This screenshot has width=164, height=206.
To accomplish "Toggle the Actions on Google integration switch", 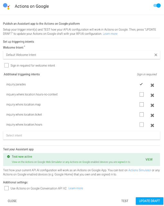I will 157,5.
